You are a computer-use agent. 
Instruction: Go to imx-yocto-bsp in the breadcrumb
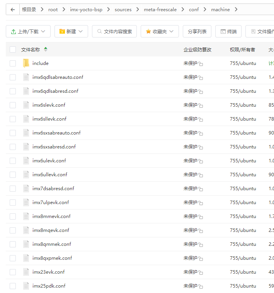pyautogui.click(x=86, y=10)
